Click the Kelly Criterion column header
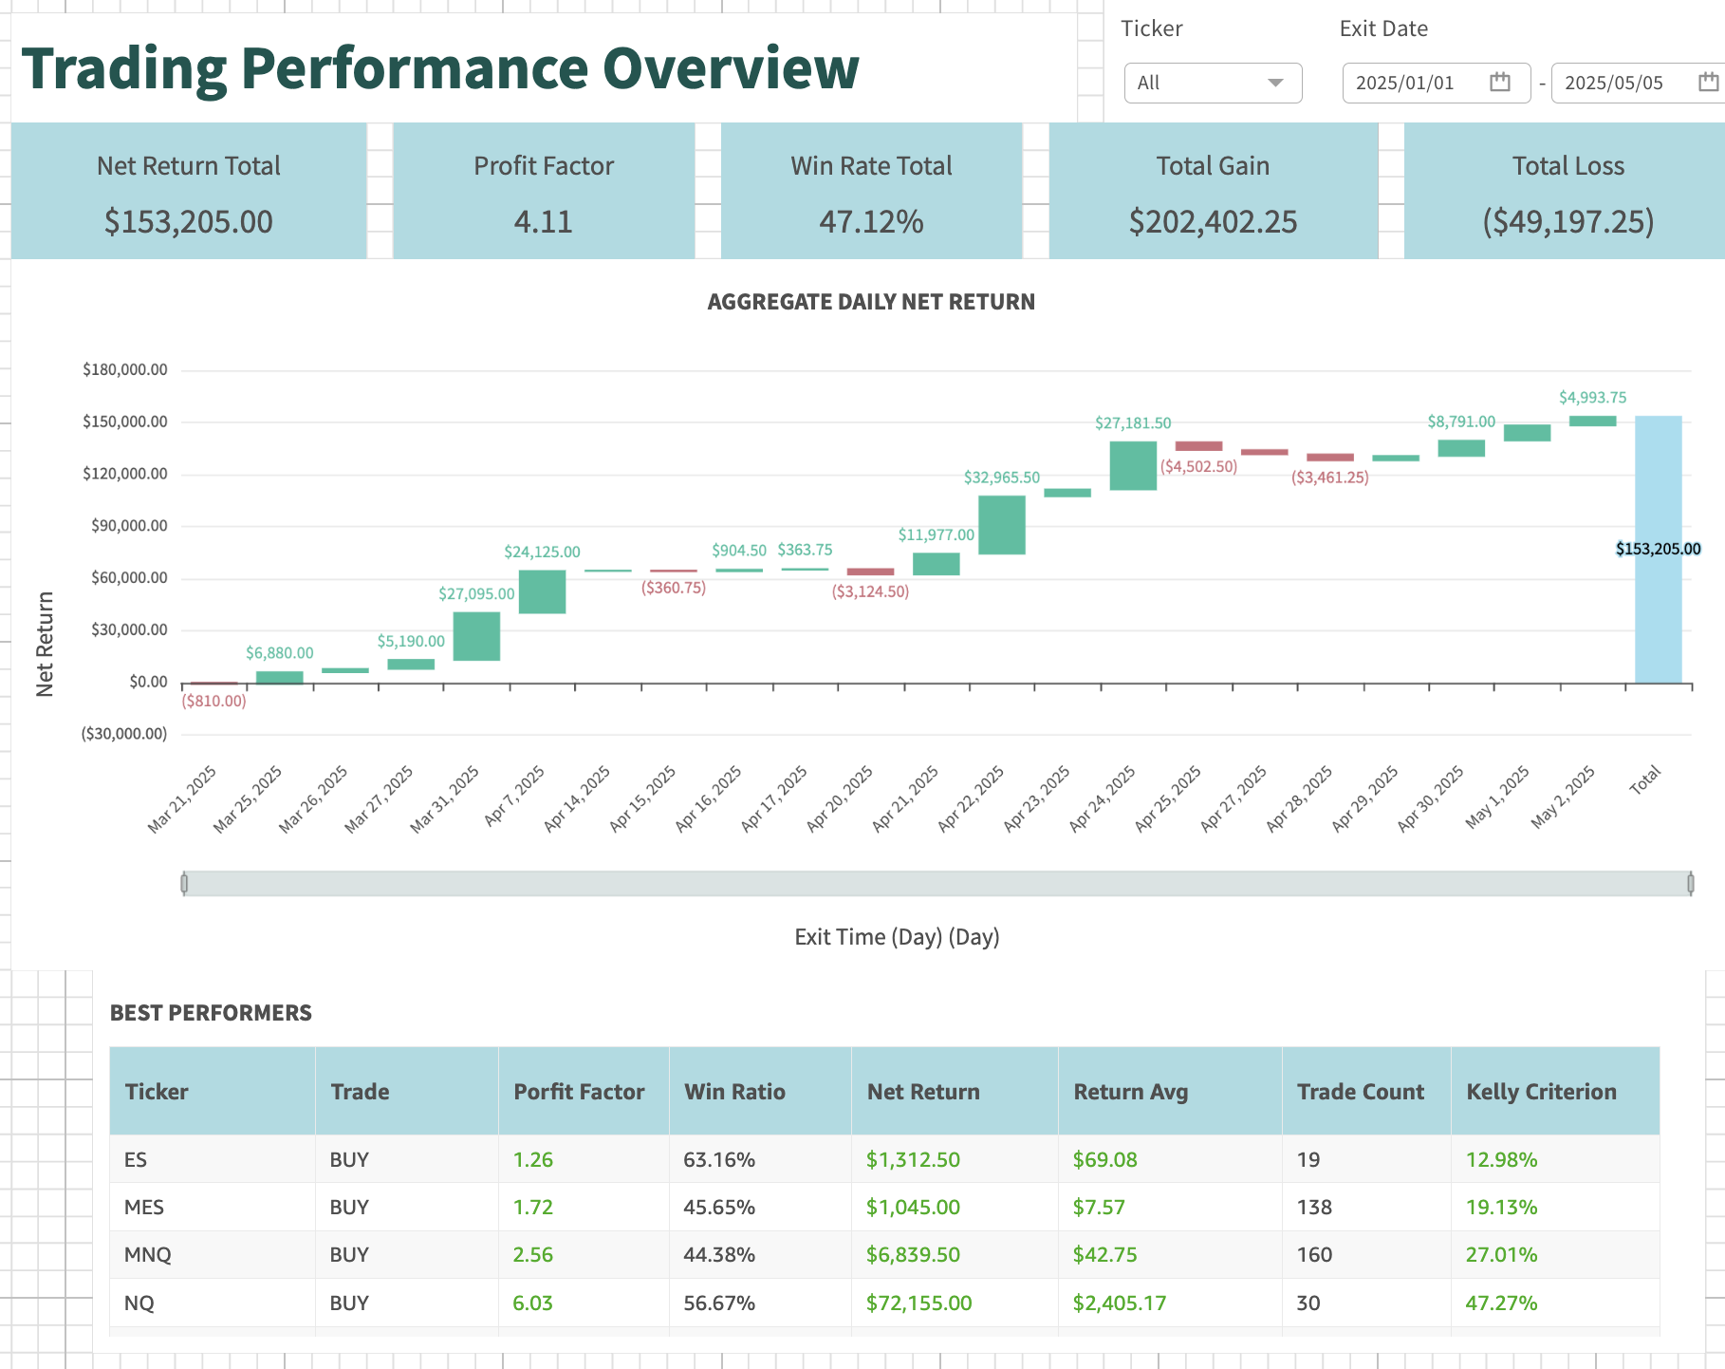Image resolution: width=1725 pixels, height=1369 pixels. coord(1541,1092)
